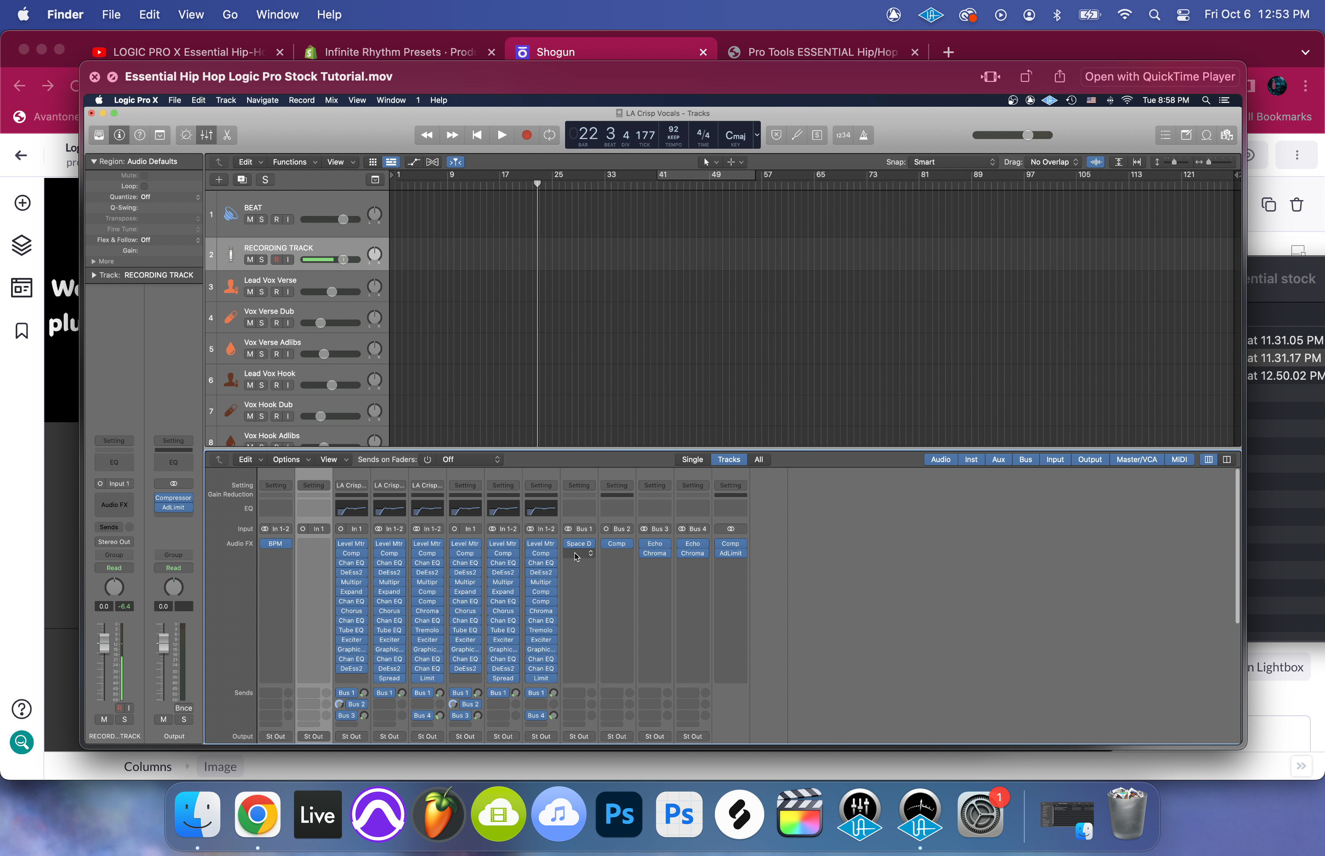The height and width of the screenshot is (856, 1325).
Task: Solo the Lead Vox Verse track
Action: coord(261,292)
